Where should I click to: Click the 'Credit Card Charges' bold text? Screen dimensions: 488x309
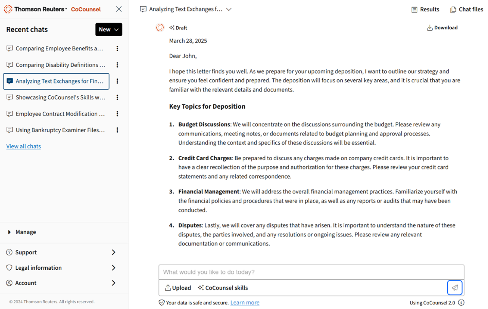pyautogui.click(x=205, y=158)
